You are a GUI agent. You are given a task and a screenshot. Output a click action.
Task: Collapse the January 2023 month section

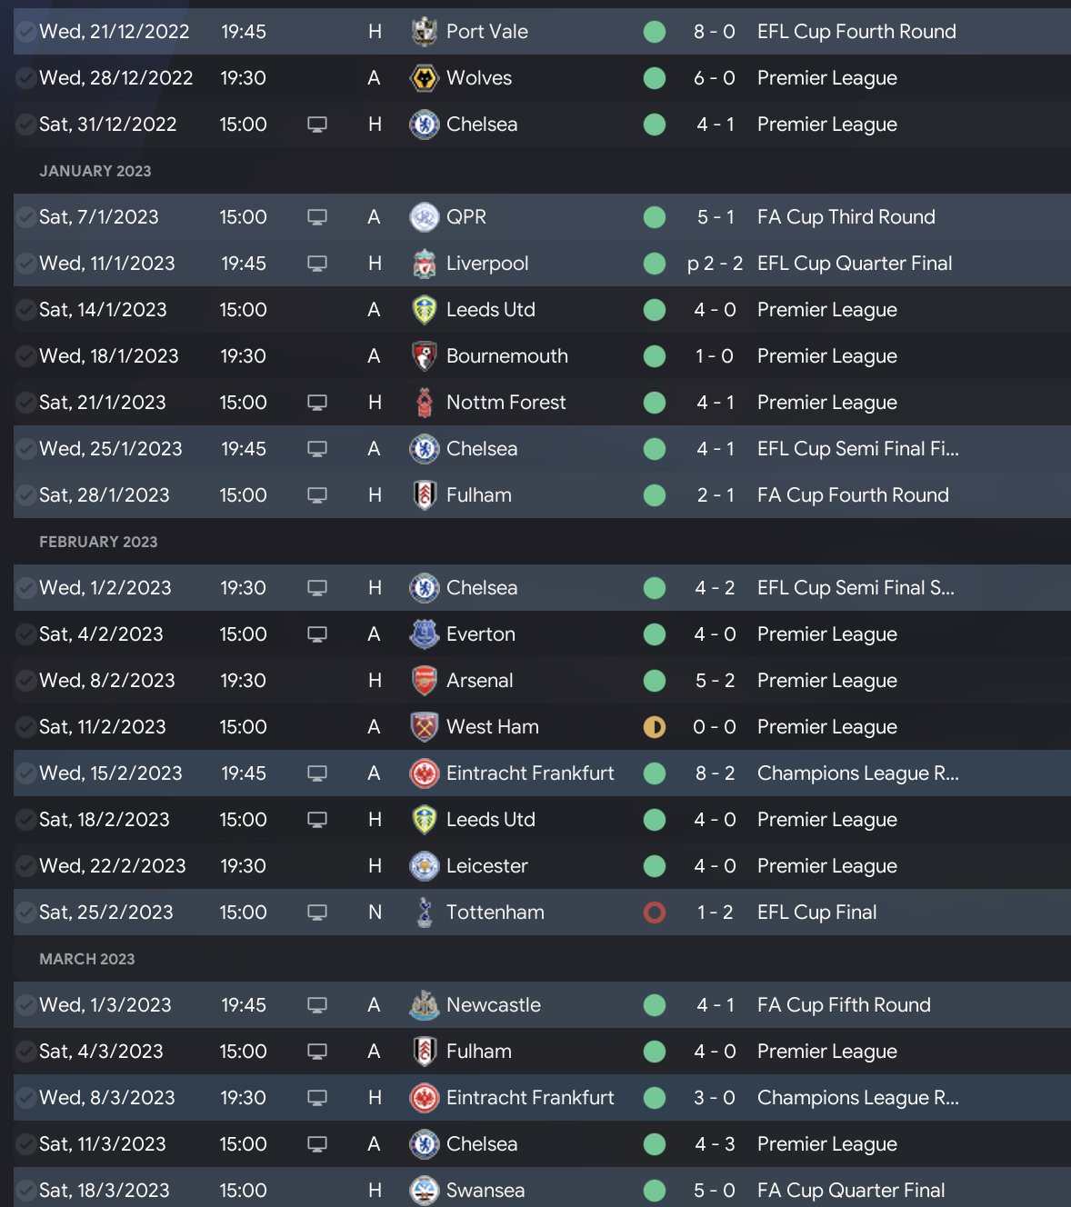click(95, 171)
